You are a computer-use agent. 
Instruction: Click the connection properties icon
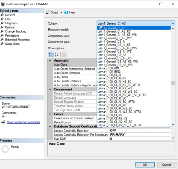[x=3, y=122]
